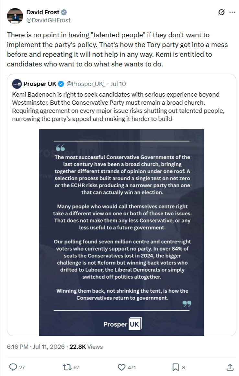Open the Prosper UK quote image
Image resolution: width=239 pixels, height=376 pixels.
coord(121,232)
